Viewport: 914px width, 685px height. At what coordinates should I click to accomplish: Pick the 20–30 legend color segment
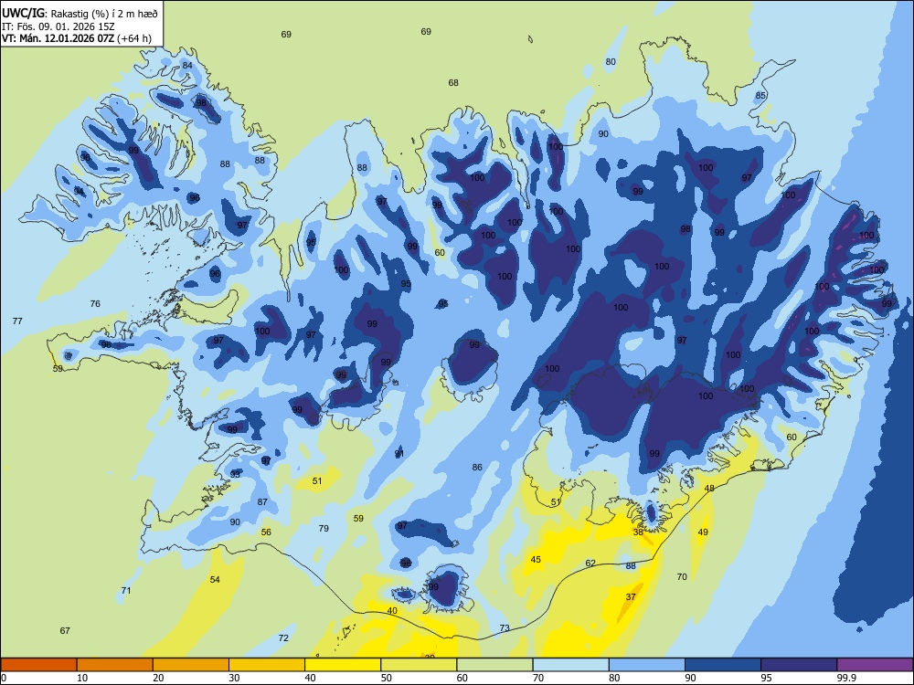(191, 665)
